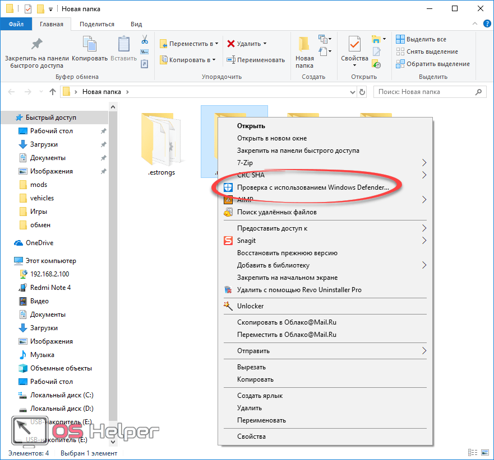Click the search box for this folder
Screen dimensions: 494x460
tap(426, 92)
